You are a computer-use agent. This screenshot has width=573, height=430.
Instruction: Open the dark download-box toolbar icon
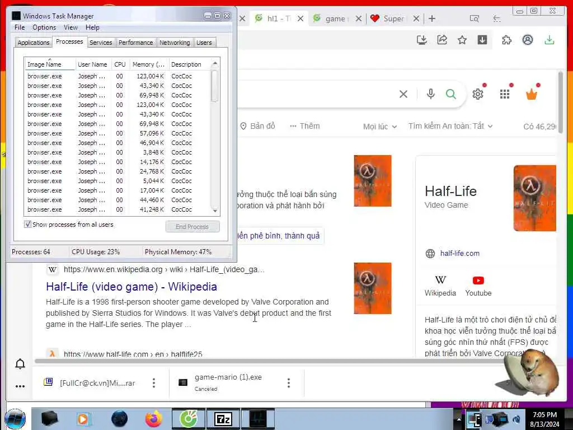(482, 40)
